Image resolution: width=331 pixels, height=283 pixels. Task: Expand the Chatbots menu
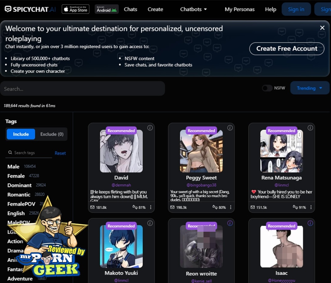[x=194, y=9]
